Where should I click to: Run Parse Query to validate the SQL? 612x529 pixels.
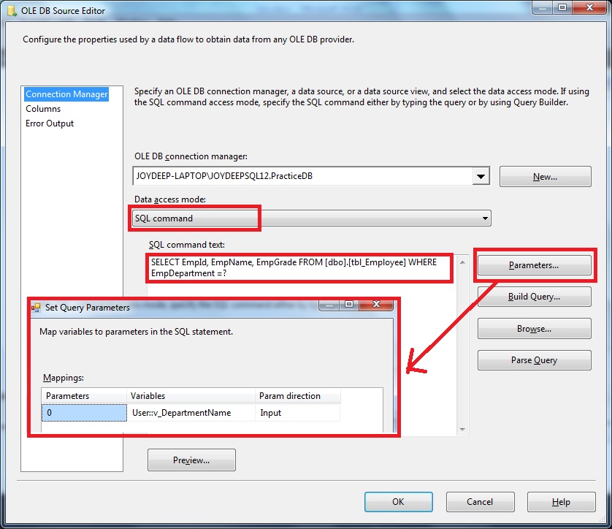point(534,359)
